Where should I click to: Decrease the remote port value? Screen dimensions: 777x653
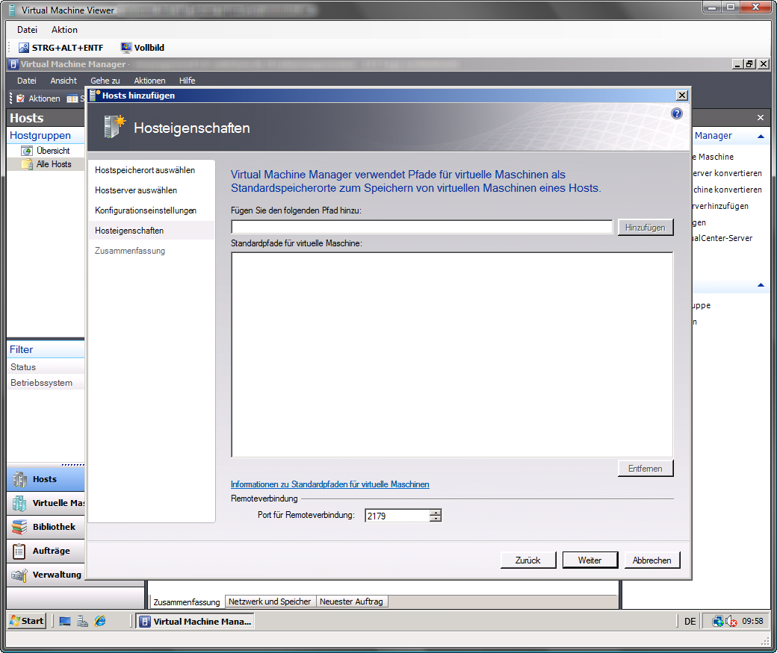point(435,519)
